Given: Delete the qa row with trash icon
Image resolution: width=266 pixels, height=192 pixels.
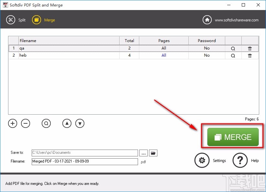Looking at the screenshot, I should pos(250,49).
